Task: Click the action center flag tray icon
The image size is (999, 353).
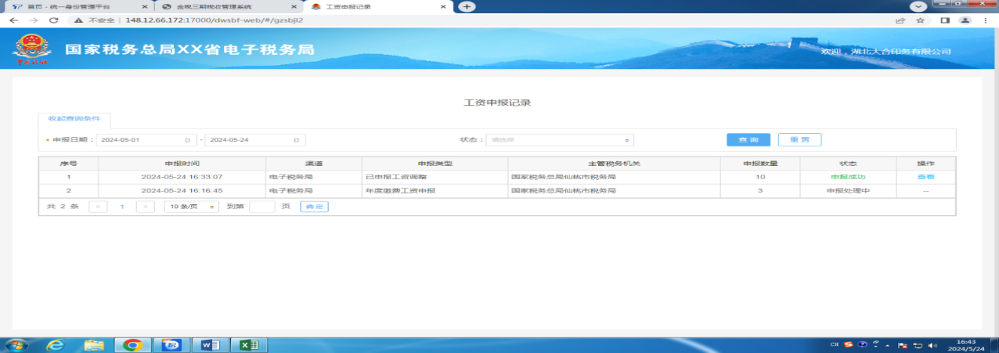Action: (x=902, y=344)
